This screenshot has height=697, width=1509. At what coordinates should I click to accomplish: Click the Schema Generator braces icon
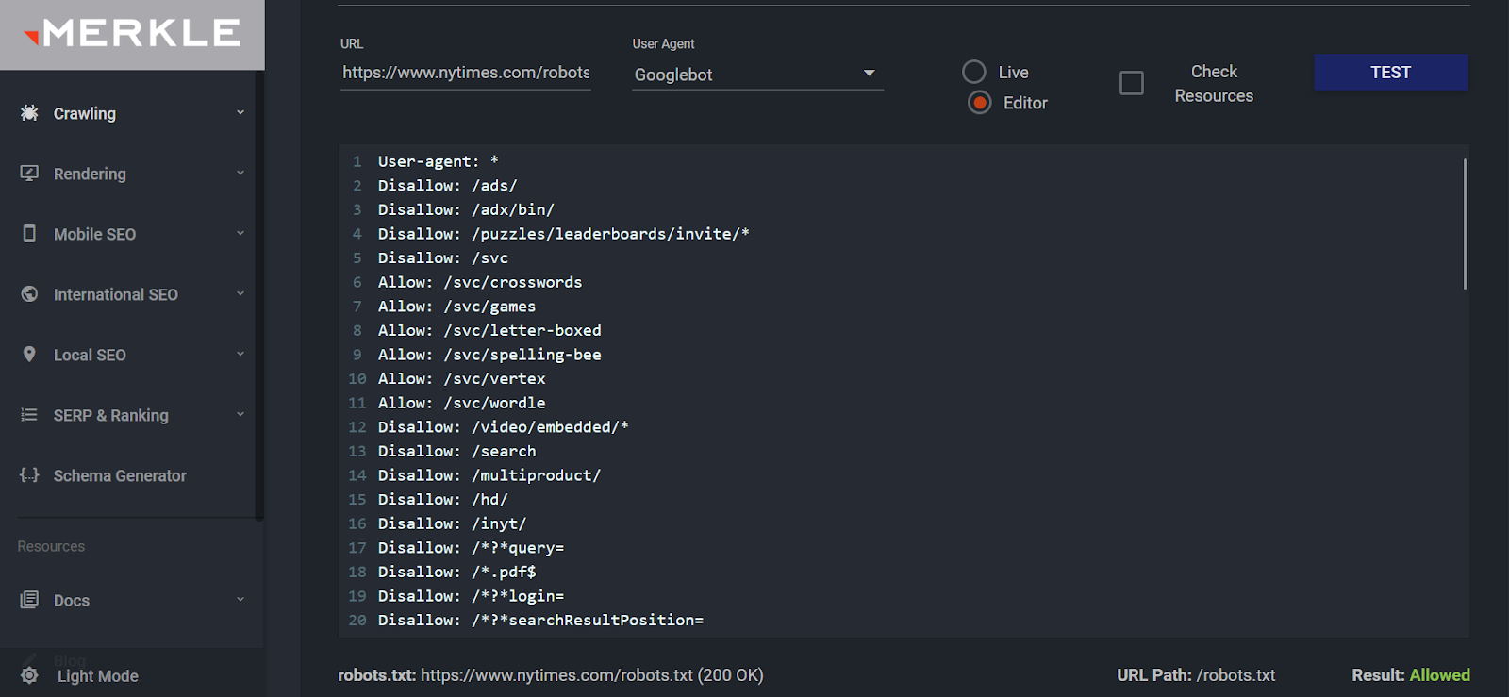click(x=29, y=475)
